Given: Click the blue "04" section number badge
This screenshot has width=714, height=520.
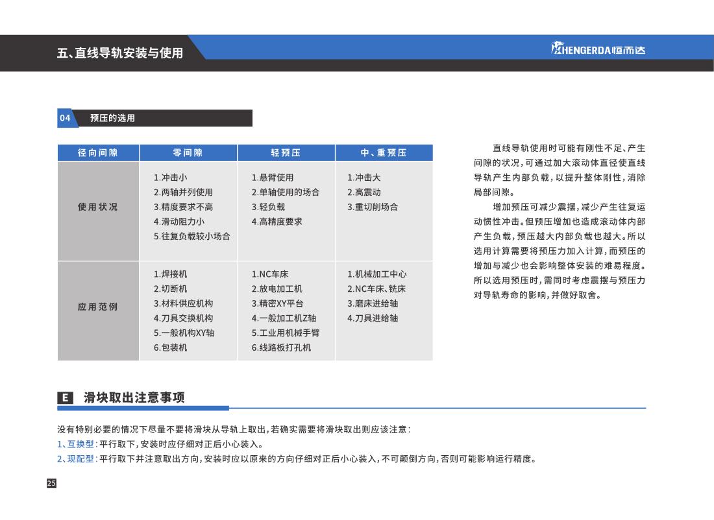Looking at the screenshot, I should 65,118.
